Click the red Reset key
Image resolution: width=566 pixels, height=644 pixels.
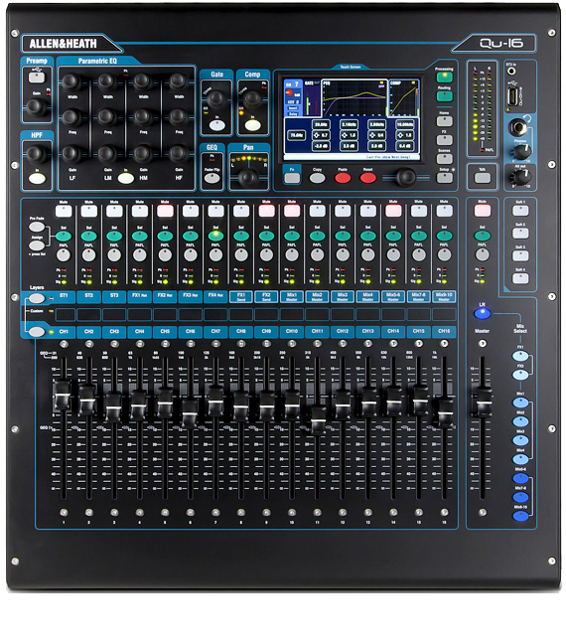[x=368, y=178]
